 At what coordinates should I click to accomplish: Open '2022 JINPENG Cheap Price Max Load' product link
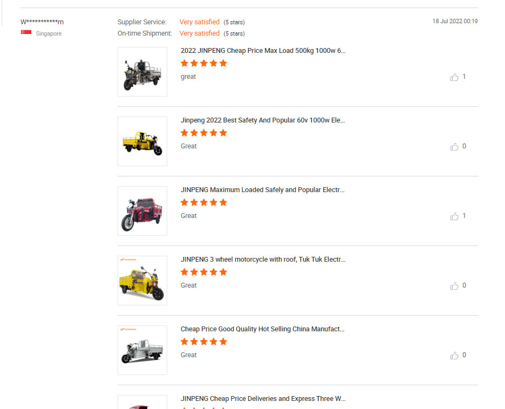(263, 51)
